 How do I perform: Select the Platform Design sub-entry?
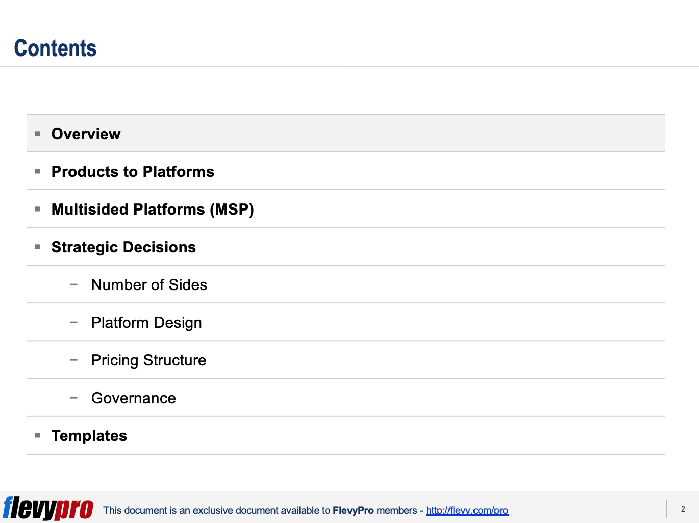(146, 322)
